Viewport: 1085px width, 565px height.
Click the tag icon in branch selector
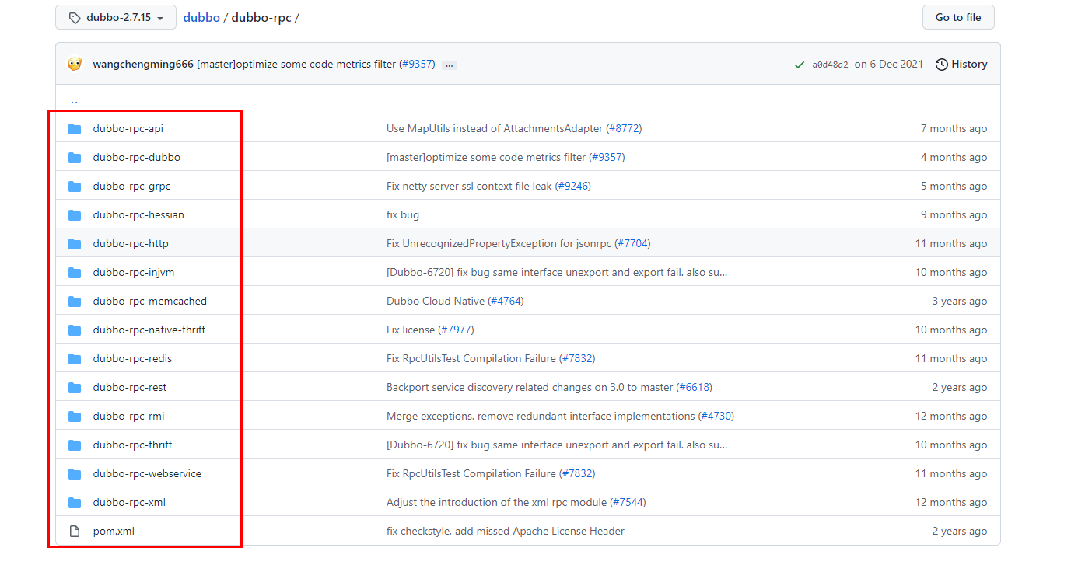tap(75, 18)
